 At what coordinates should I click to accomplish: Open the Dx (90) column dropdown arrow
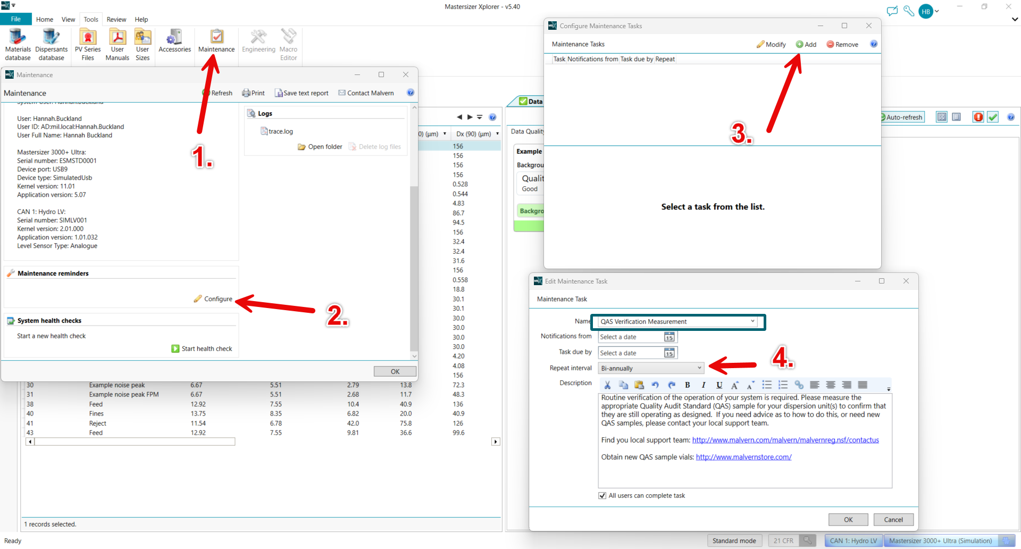497,134
